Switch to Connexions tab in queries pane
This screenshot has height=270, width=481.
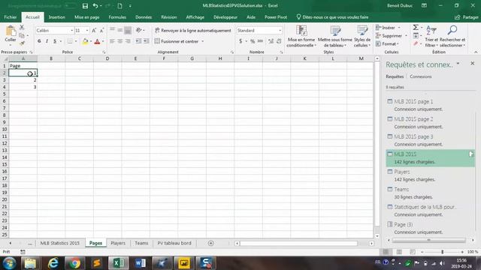[421, 76]
